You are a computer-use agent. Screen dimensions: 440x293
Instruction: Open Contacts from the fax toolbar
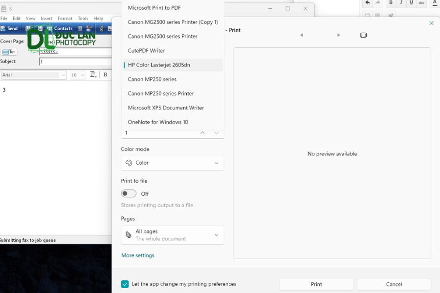[x=60, y=28]
